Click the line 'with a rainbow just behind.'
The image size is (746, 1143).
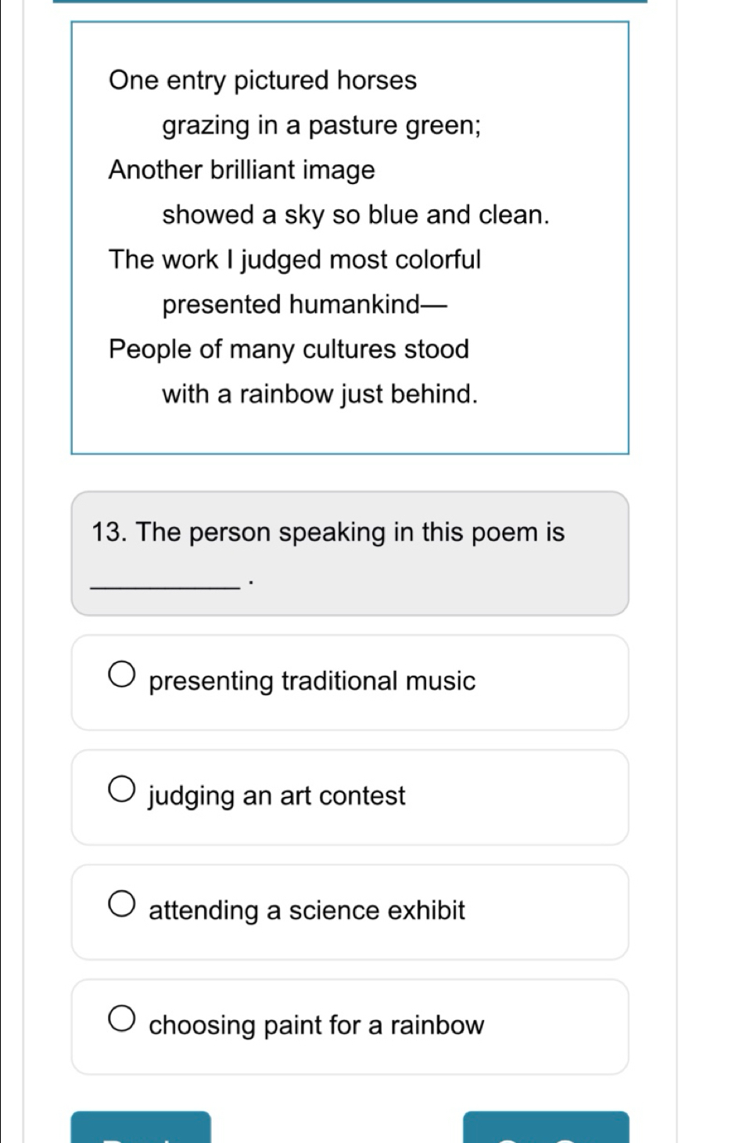pyautogui.click(x=320, y=394)
